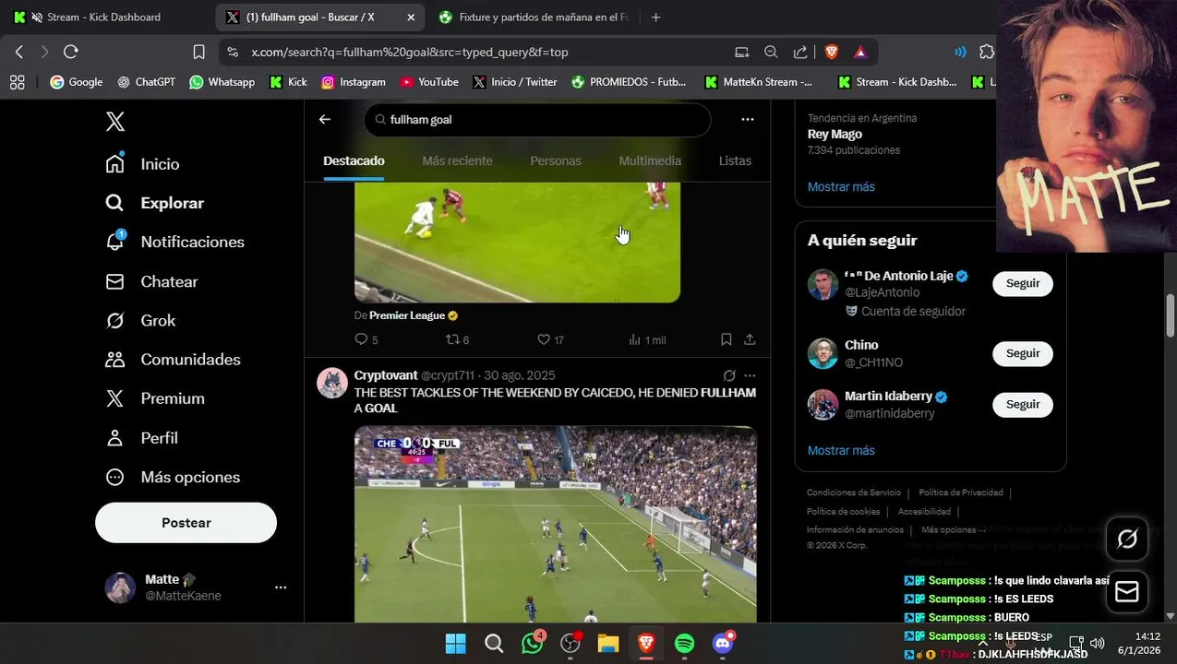This screenshot has width=1177, height=664.
Task: Switch to Stream - Kick Dashboard browser tab
Action: (x=106, y=17)
